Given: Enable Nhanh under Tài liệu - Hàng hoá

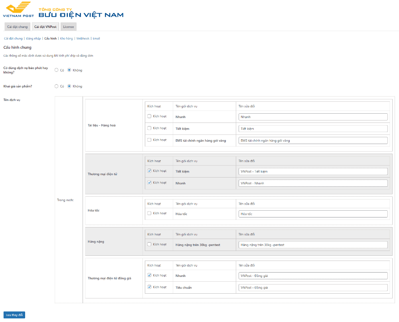Looking at the screenshot, I should (149, 117).
